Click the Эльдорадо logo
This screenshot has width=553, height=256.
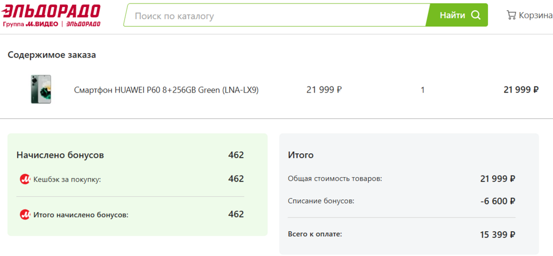point(51,11)
